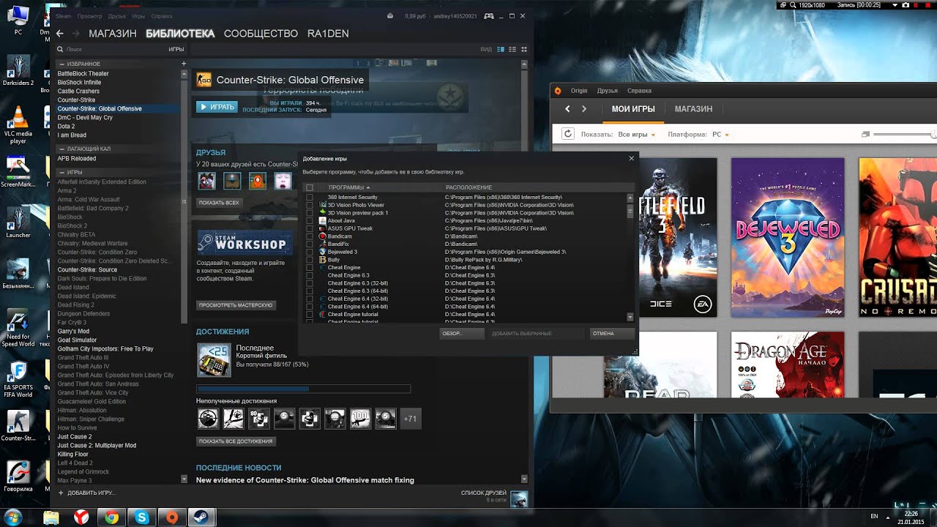Click Показать все достижения button
Screen dimensions: 937x527
point(236,441)
